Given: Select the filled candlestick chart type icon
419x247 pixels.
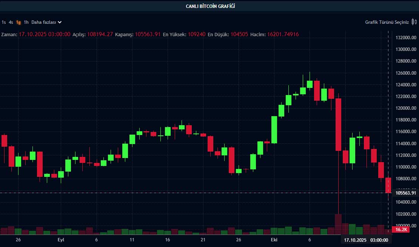Looking at the screenshot, I should (413, 22).
